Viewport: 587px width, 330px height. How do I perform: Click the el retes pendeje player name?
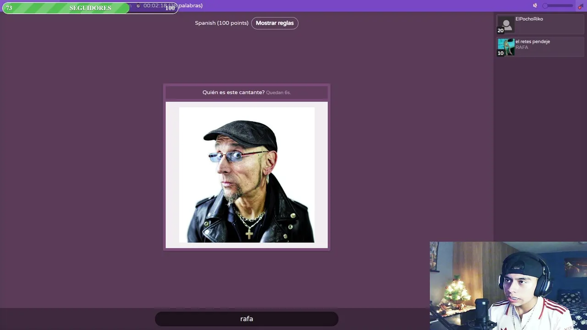pos(532,41)
